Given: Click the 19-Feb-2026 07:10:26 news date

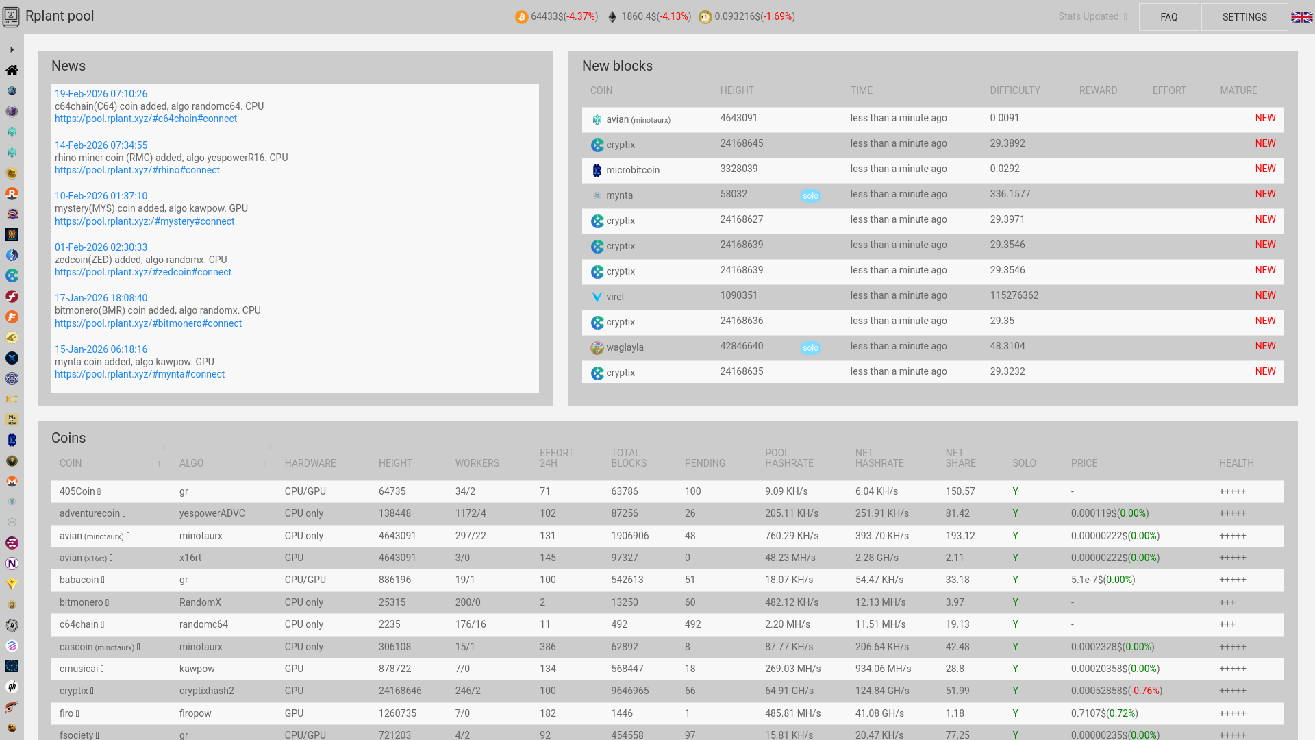Looking at the screenshot, I should pos(101,94).
